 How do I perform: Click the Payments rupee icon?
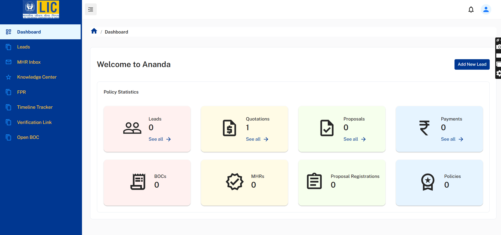coord(424,128)
